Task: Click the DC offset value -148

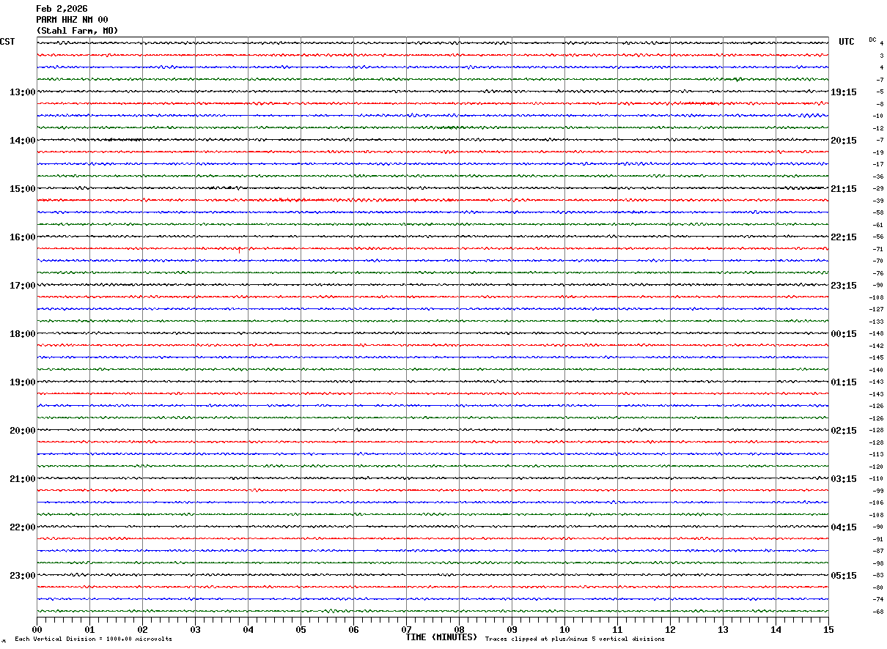Action: pyautogui.click(x=876, y=334)
